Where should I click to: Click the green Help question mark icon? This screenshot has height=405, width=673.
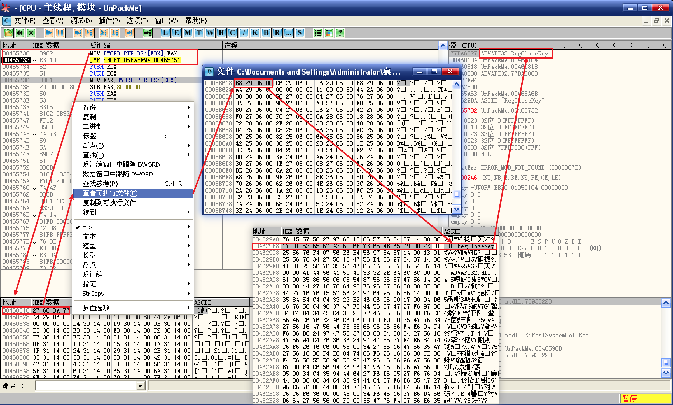coord(340,33)
